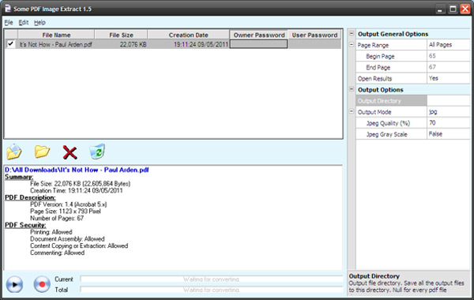Click the Content Copying or Extraction: Allowed line
This screenshot has width=474, height=300.
pyautogui.click(x=79, y=246)
